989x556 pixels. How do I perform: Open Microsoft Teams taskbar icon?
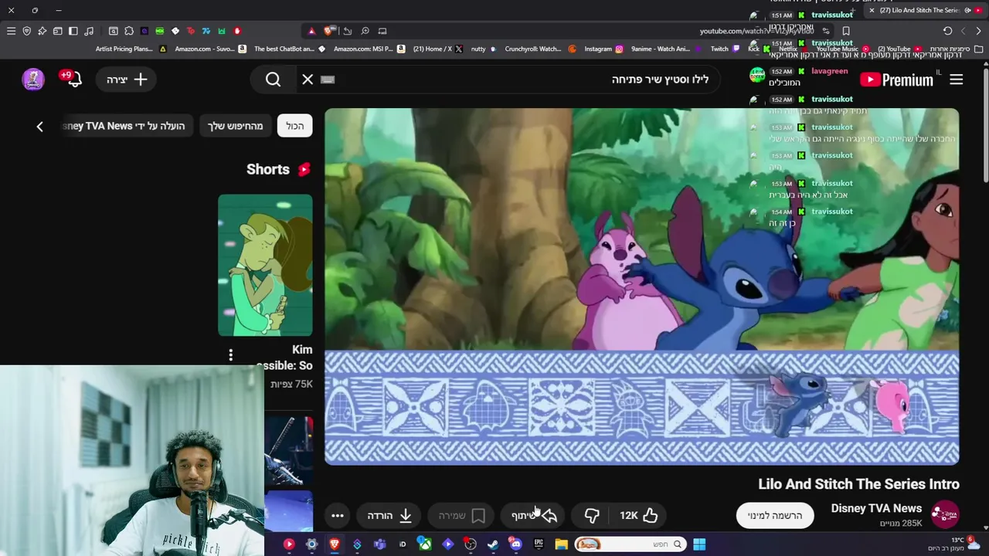(379, 544)
